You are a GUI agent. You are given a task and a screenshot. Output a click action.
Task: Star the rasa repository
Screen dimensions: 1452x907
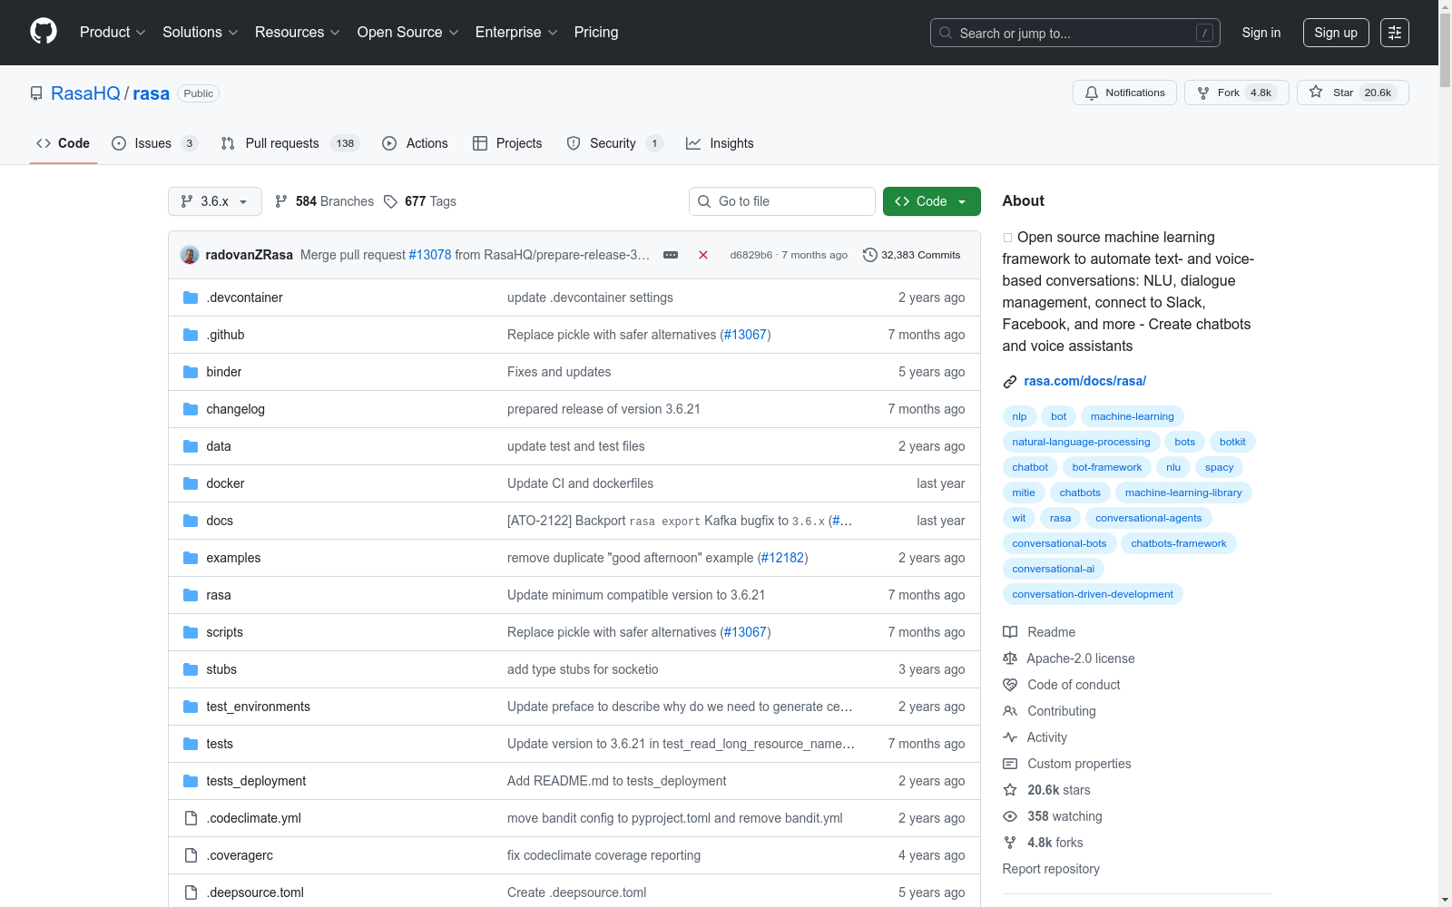point(1352,93)
